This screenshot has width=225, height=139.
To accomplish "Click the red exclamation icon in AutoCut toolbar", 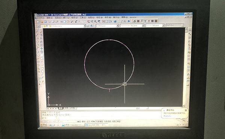I will [149, 21].
